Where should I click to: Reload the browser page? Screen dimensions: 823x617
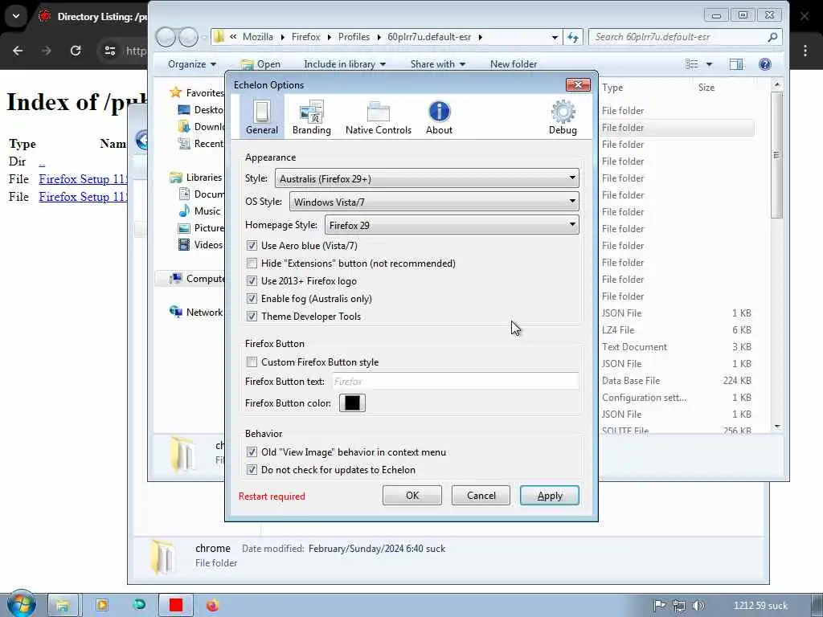coord(76,51)
